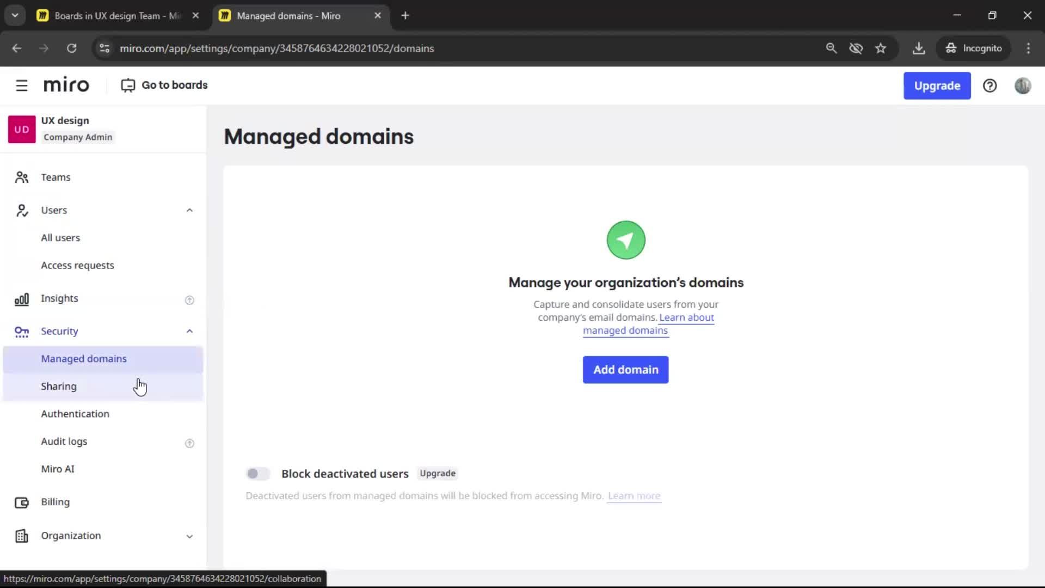Open Authentication settings
Screen dimensions: 1045x588
tap(103, 414)
